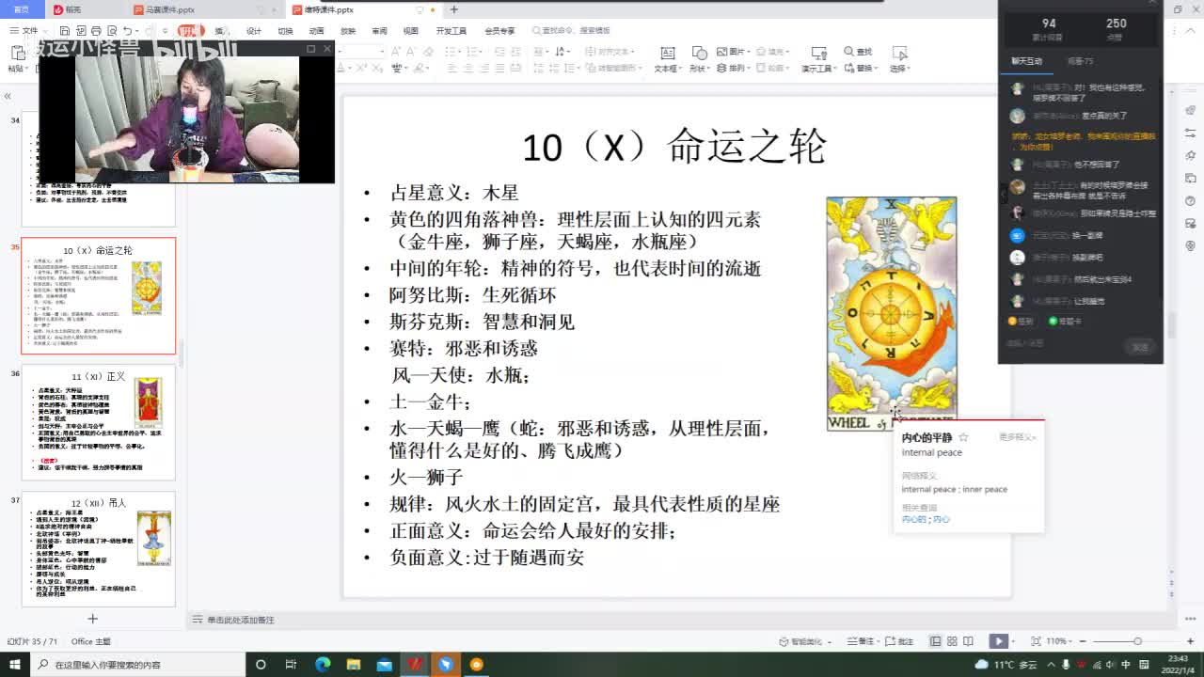
Task: Click the notes area 单击此处添加备注
Action: (x=241, y=620)
